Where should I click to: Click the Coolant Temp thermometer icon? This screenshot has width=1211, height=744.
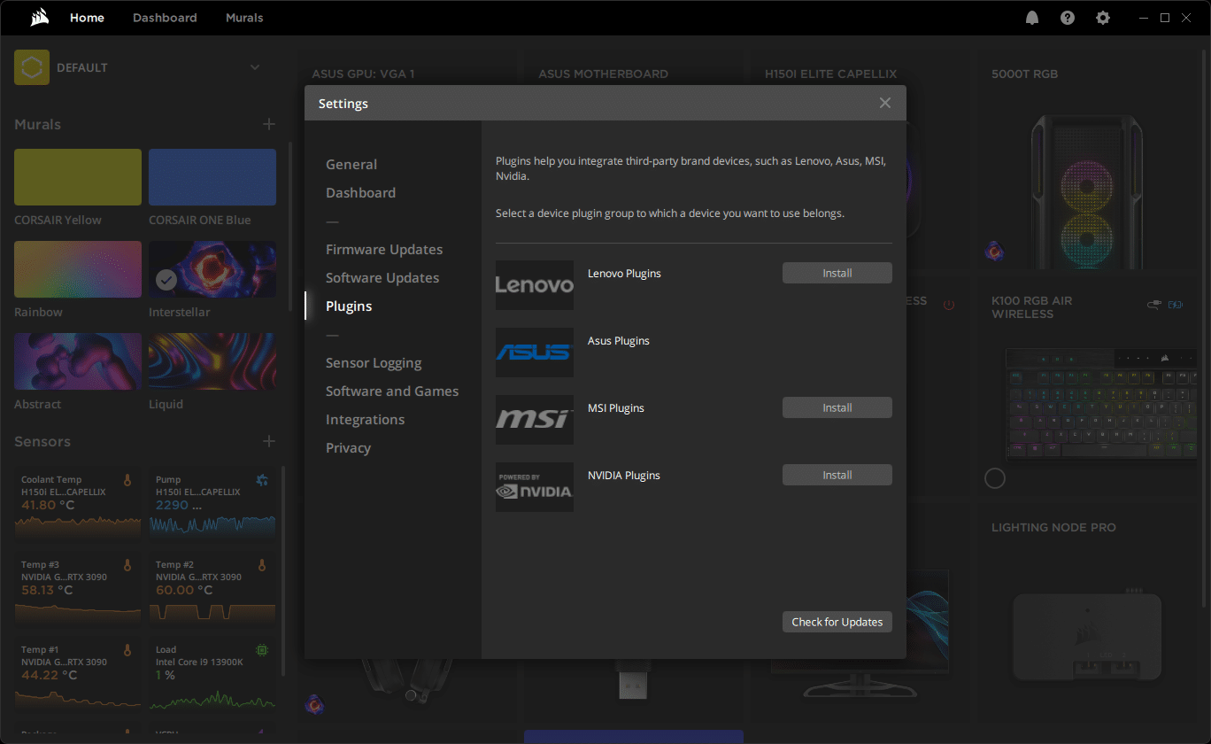tap(127, 480)
